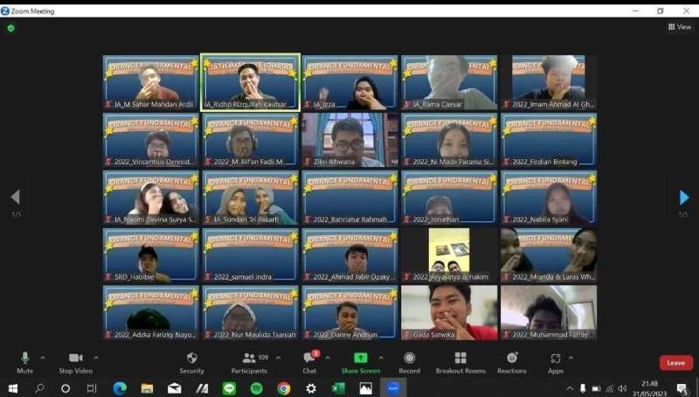
Task: Open Task View on the taskbar
Action: (x=92, y=388)
